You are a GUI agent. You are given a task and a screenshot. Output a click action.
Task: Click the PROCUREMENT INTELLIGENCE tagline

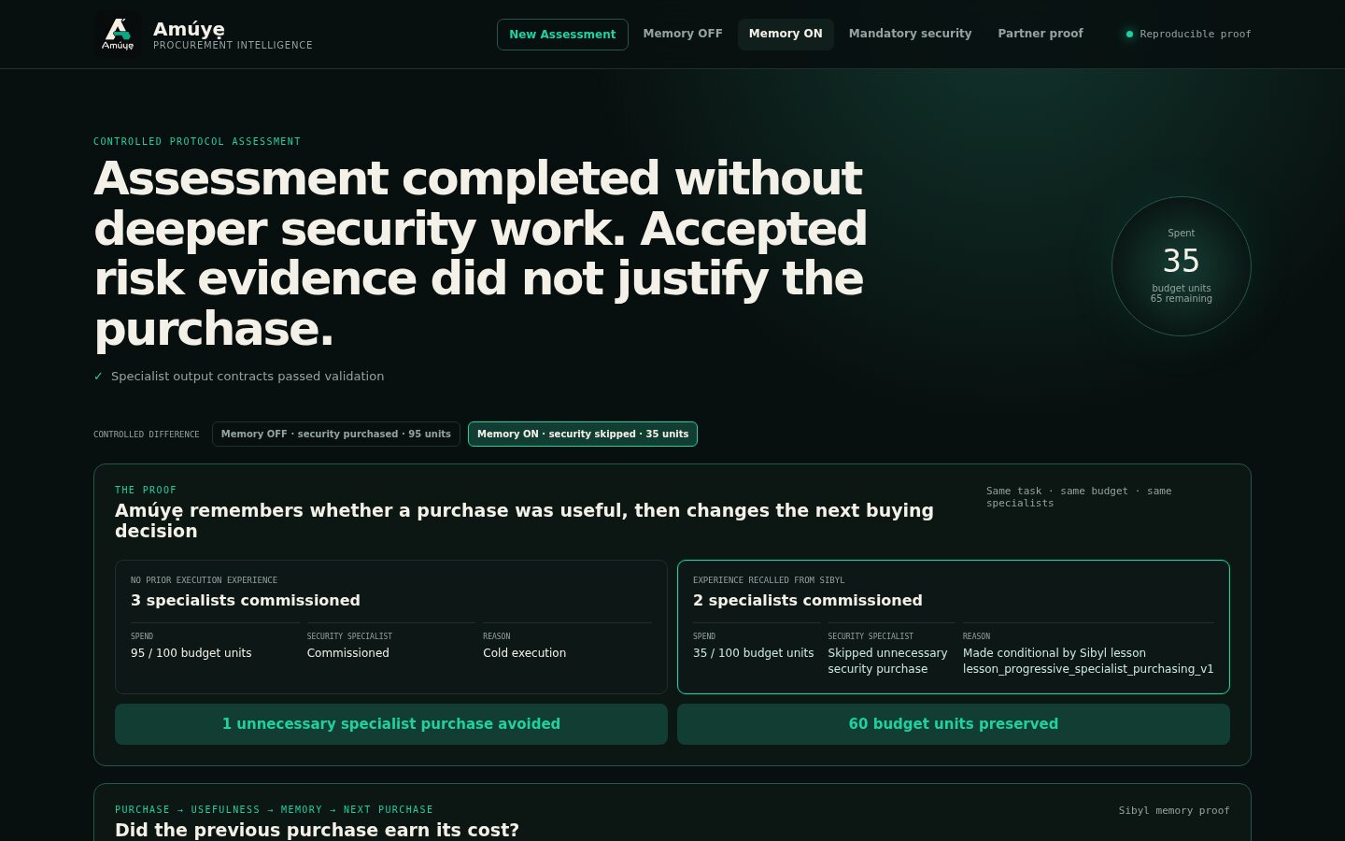click(x=233, y=45)
